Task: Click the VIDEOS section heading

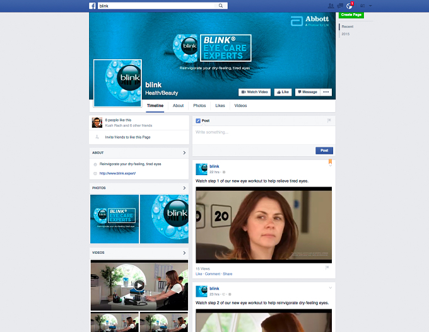Action: [x=98, y=253]
